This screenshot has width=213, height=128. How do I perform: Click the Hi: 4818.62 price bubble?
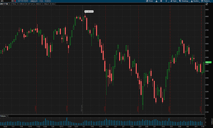(89, 12)
